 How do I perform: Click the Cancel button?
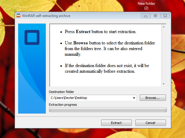coord(150,123)
